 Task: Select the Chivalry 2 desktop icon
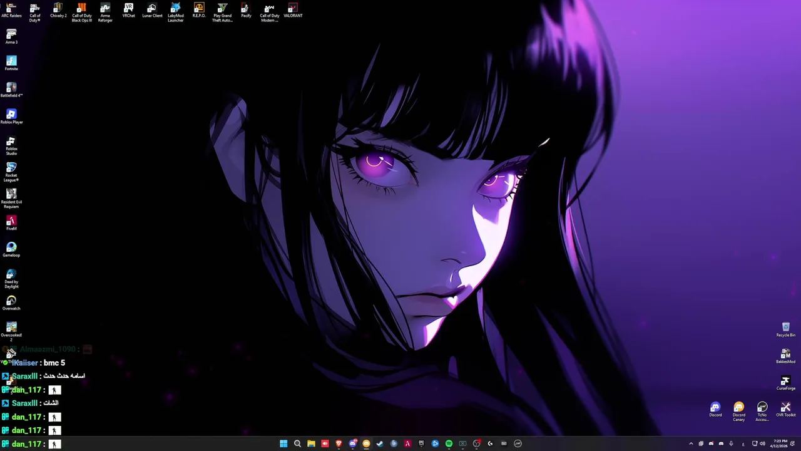click(x=58, y=11)
